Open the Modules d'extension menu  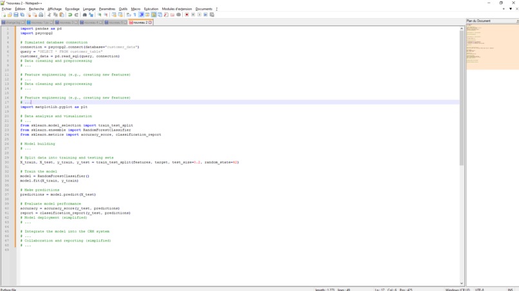tap(176, 9)
